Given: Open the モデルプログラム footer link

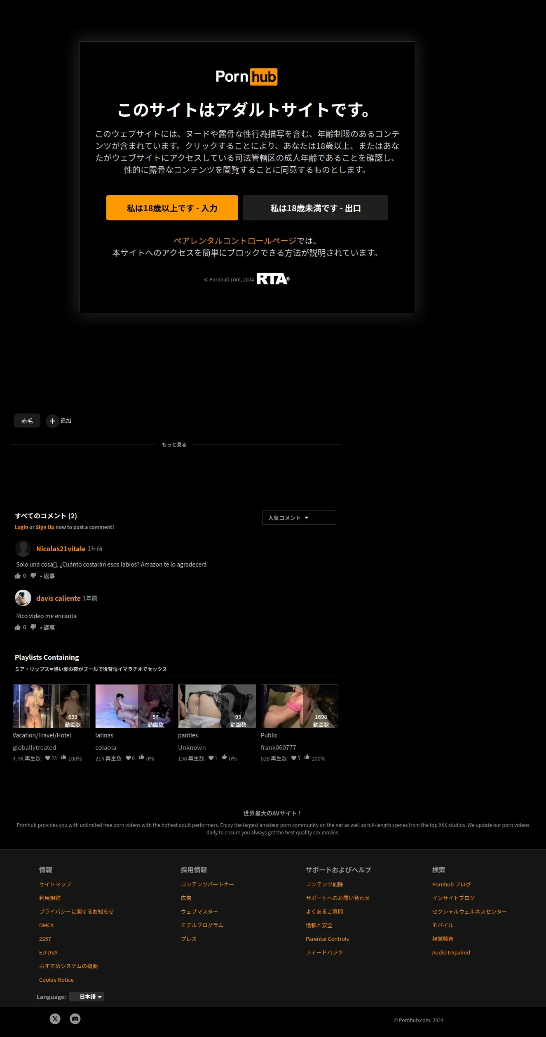Looking at the screenshot, I should click(202, 925).
